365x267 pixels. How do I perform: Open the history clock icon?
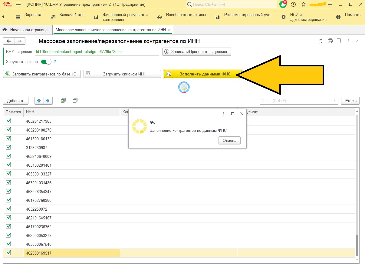[x=293, y=5]
